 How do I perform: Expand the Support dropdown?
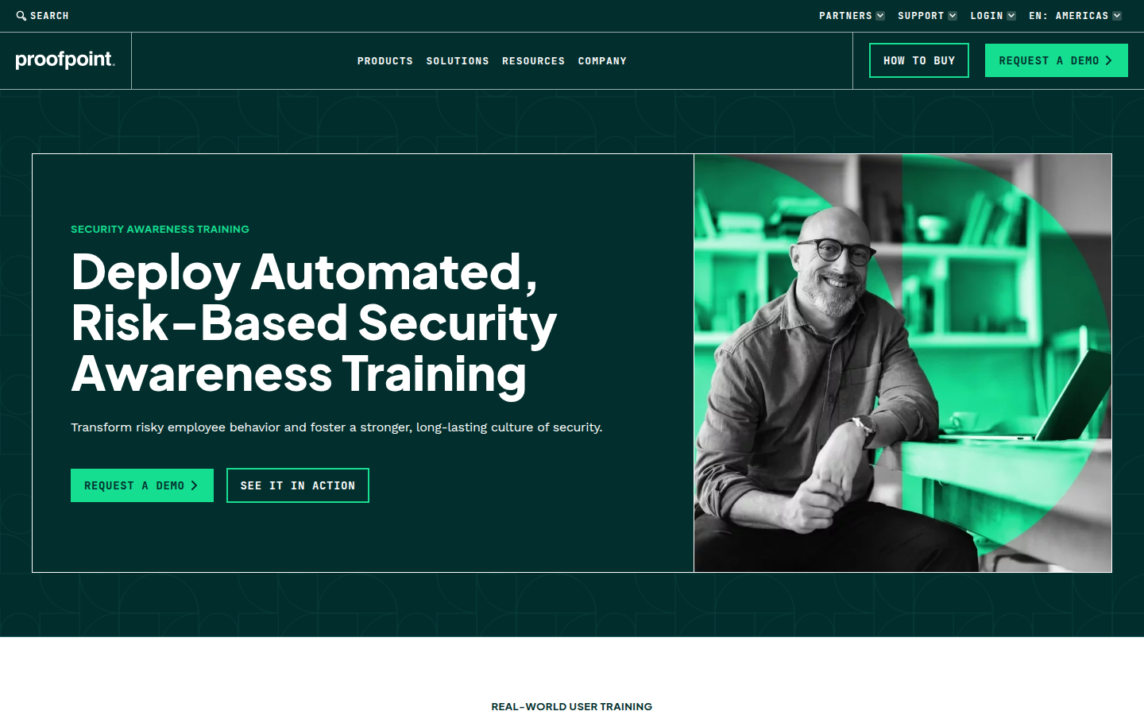tap(927, 16)
